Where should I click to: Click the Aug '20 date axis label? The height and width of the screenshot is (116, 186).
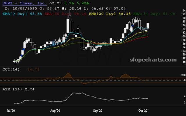point(55,111)
